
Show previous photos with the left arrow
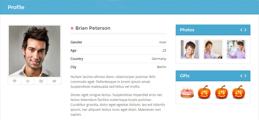coord(241,30)
